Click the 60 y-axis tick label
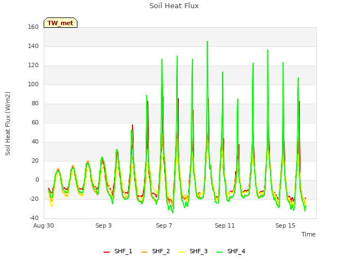 coord(35,122)
